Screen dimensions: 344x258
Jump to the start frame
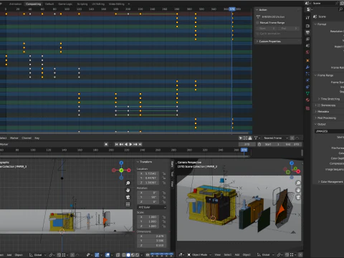(x=116, y=144)
